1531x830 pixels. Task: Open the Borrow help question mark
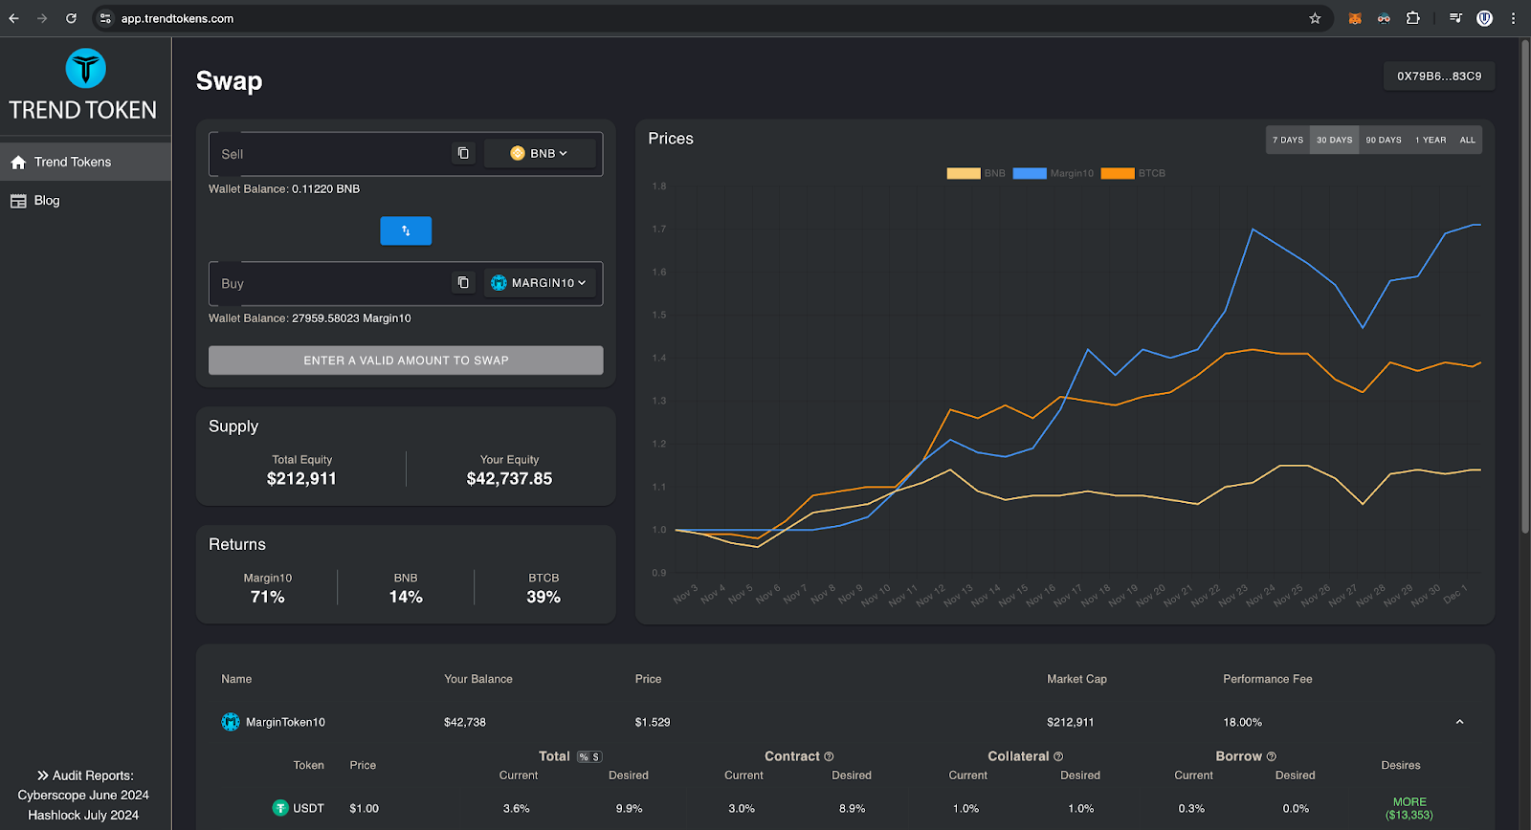pos(1271,756)
